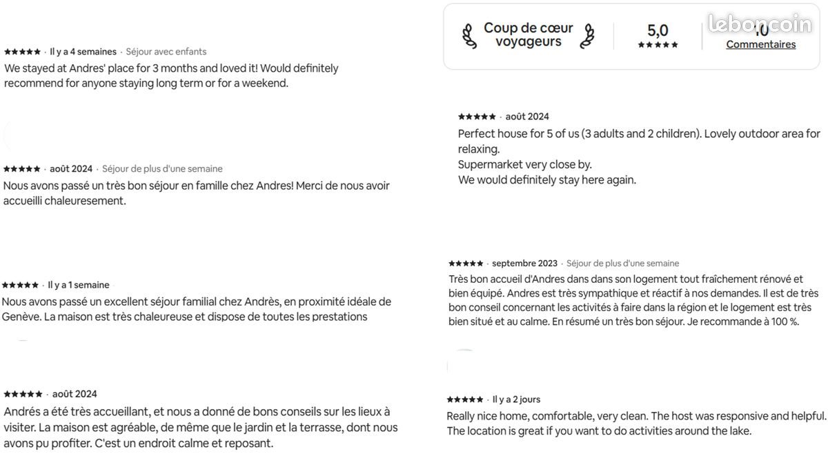This screenshot has width=828, height=454.
Task: Click the star rating of the 3 months review
Action: tap(22, 52)
